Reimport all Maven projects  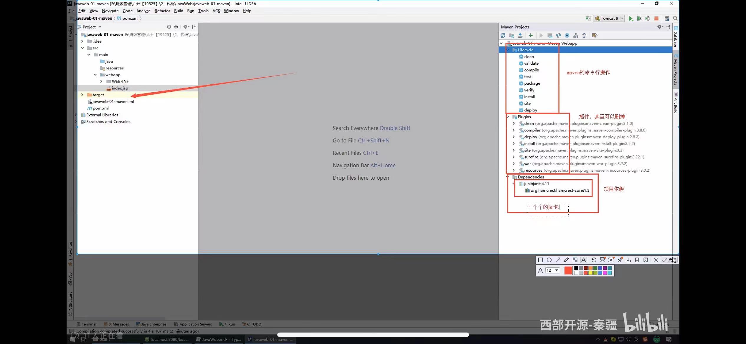[x=503, y=35]
